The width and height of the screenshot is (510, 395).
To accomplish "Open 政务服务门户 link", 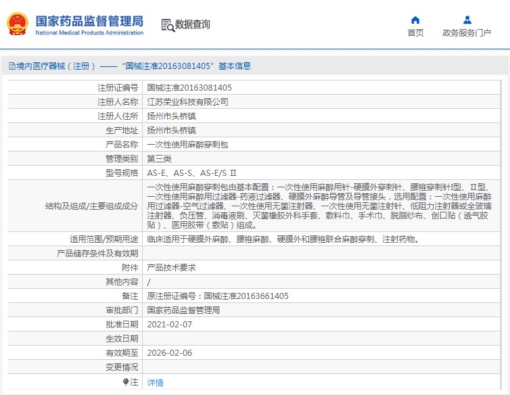I will coord(467,33).
